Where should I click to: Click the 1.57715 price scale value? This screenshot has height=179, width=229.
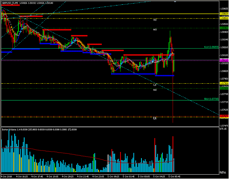(x=224, y=102)
